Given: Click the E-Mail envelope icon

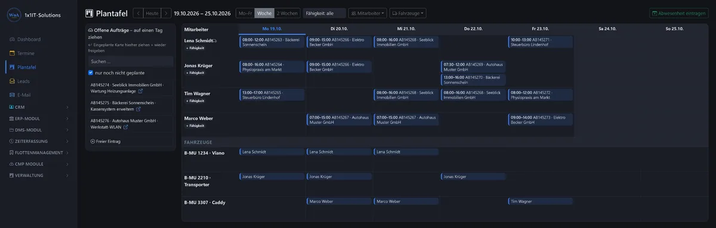Looking at the screenshot, I should [11, 95].
